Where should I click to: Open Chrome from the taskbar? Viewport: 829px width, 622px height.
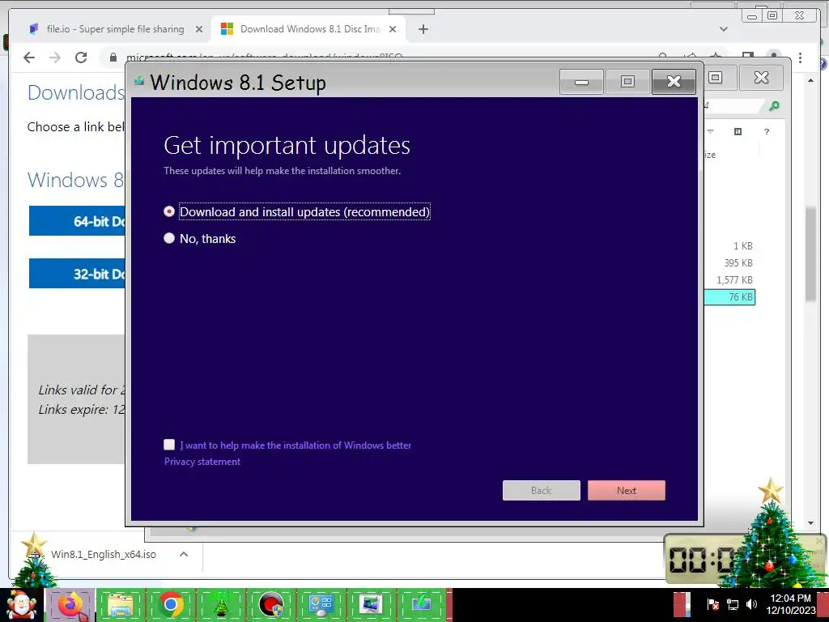point(170,605)
